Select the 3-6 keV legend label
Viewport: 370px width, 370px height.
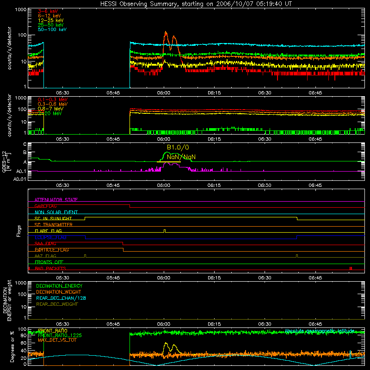(48, 11)
